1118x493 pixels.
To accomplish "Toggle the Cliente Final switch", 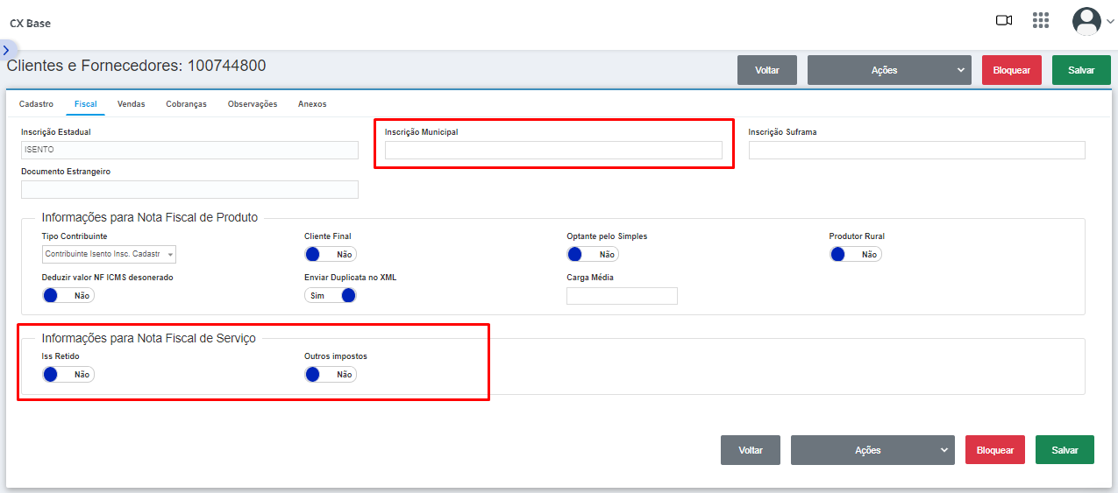I will coord(331,254).
